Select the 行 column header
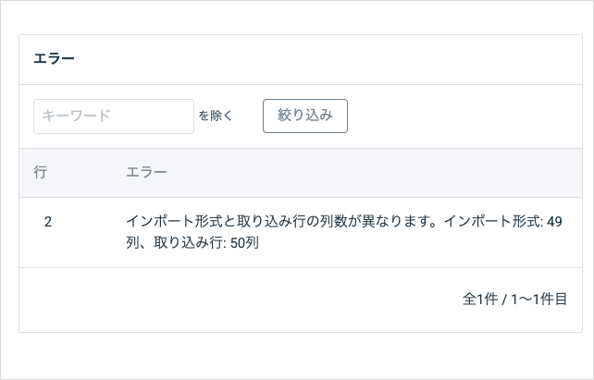This screenshot has width=594, height=380. (x=41, y=173)
